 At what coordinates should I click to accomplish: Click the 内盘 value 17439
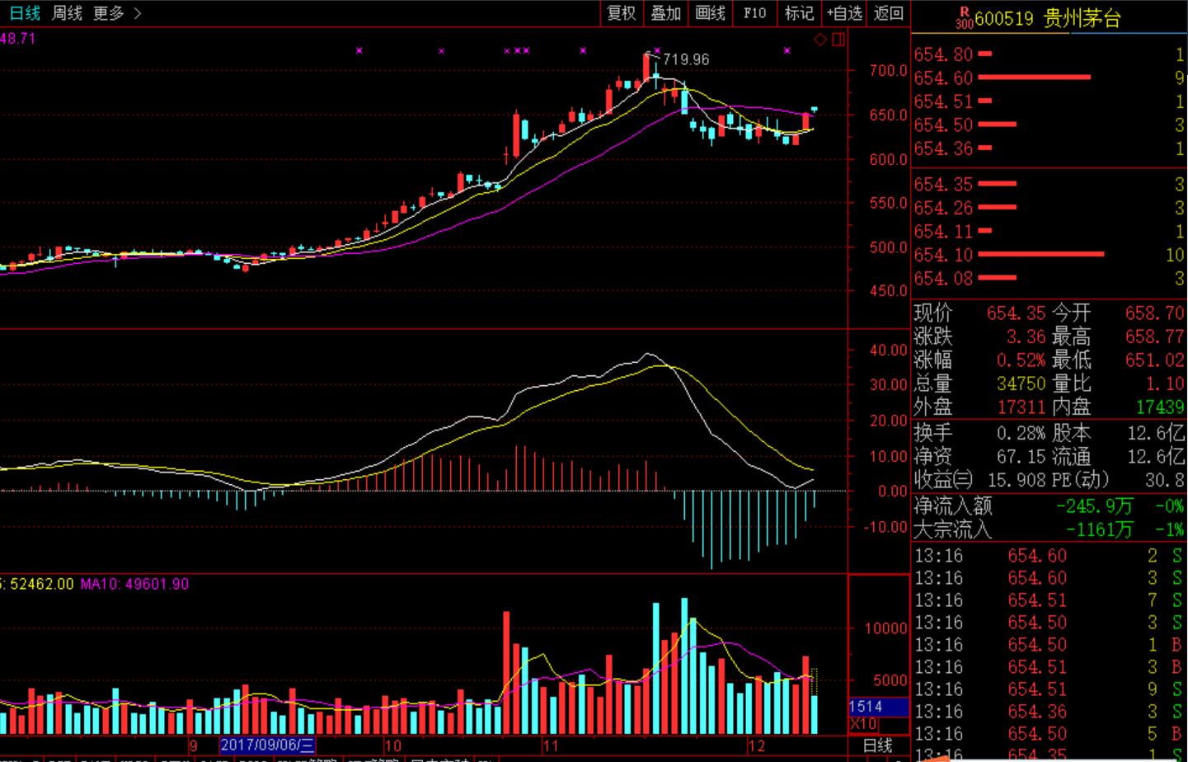pyautogui.click(x=1160, y=407)
